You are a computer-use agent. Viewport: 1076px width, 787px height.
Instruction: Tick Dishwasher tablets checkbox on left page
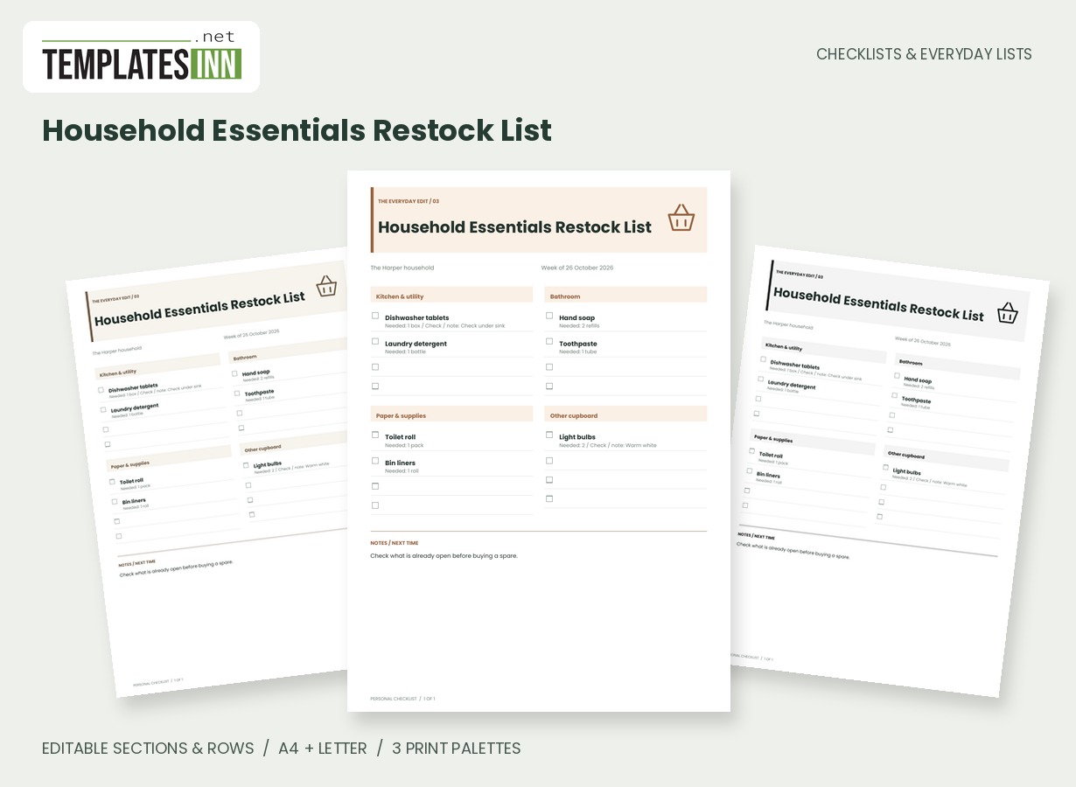tap(101, 390)
